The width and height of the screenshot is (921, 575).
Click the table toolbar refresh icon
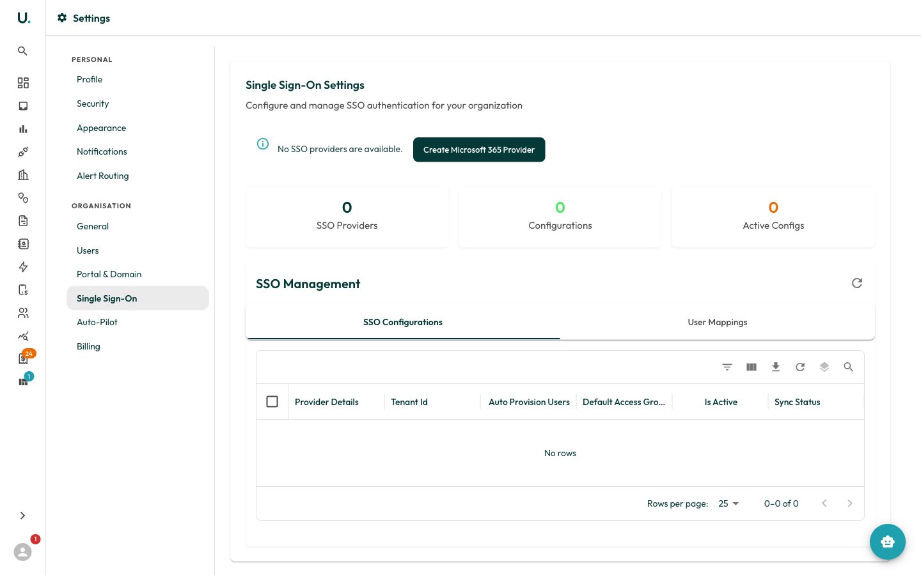[x=800, y=367]
